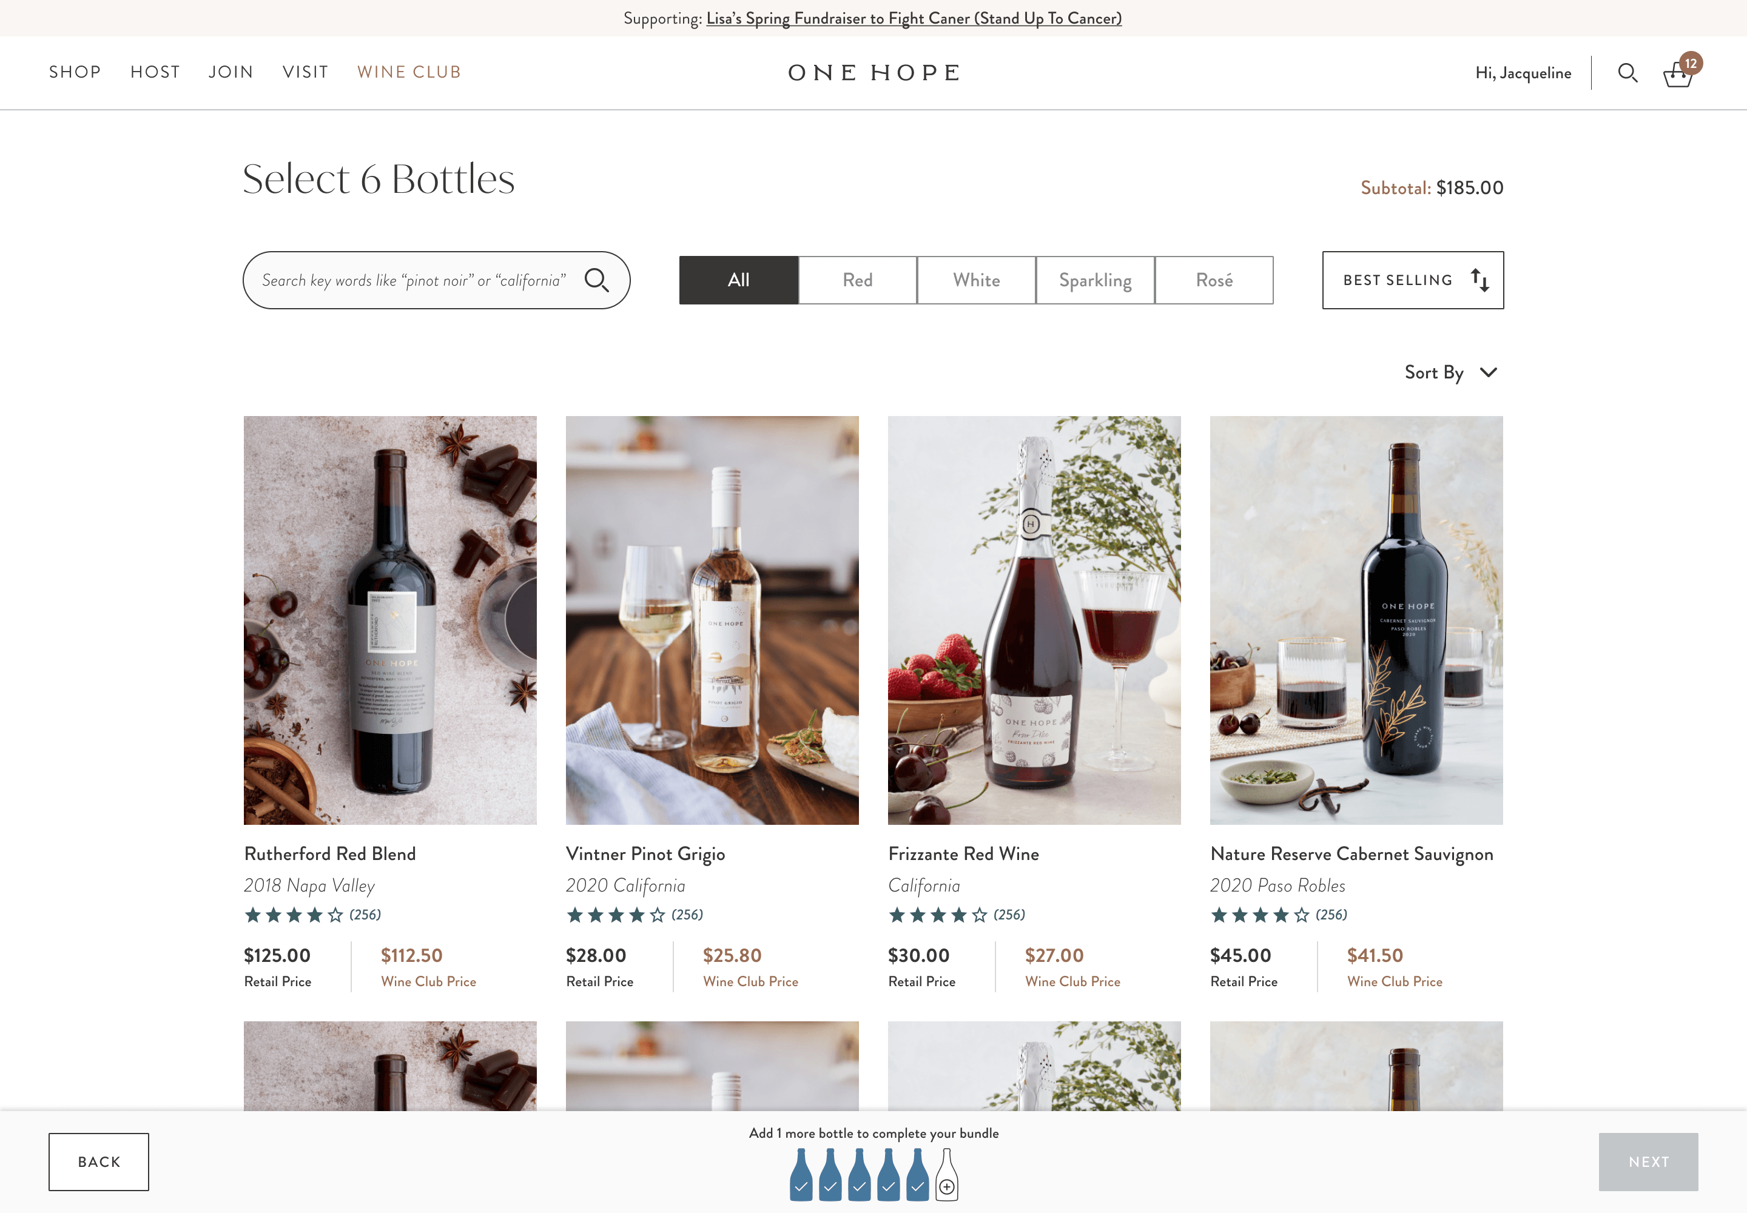1747x1213 pixels.
Task: Click into the keyword search field
Action: tap(414, 280)
